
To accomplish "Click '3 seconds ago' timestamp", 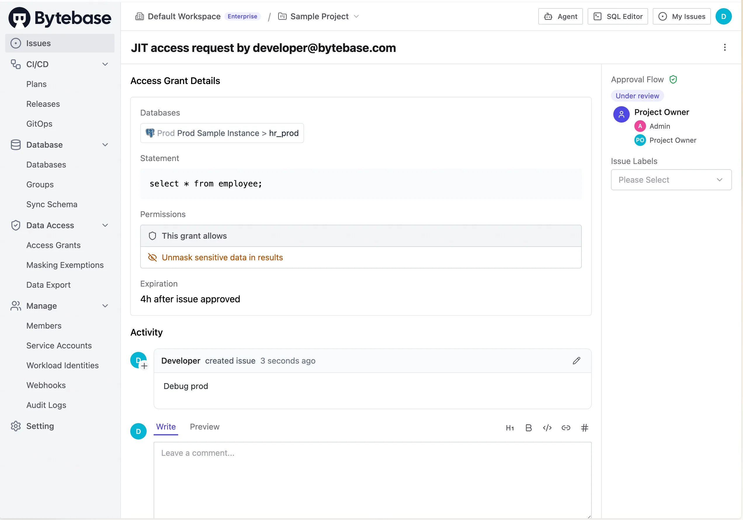I will tap(288, 361).
